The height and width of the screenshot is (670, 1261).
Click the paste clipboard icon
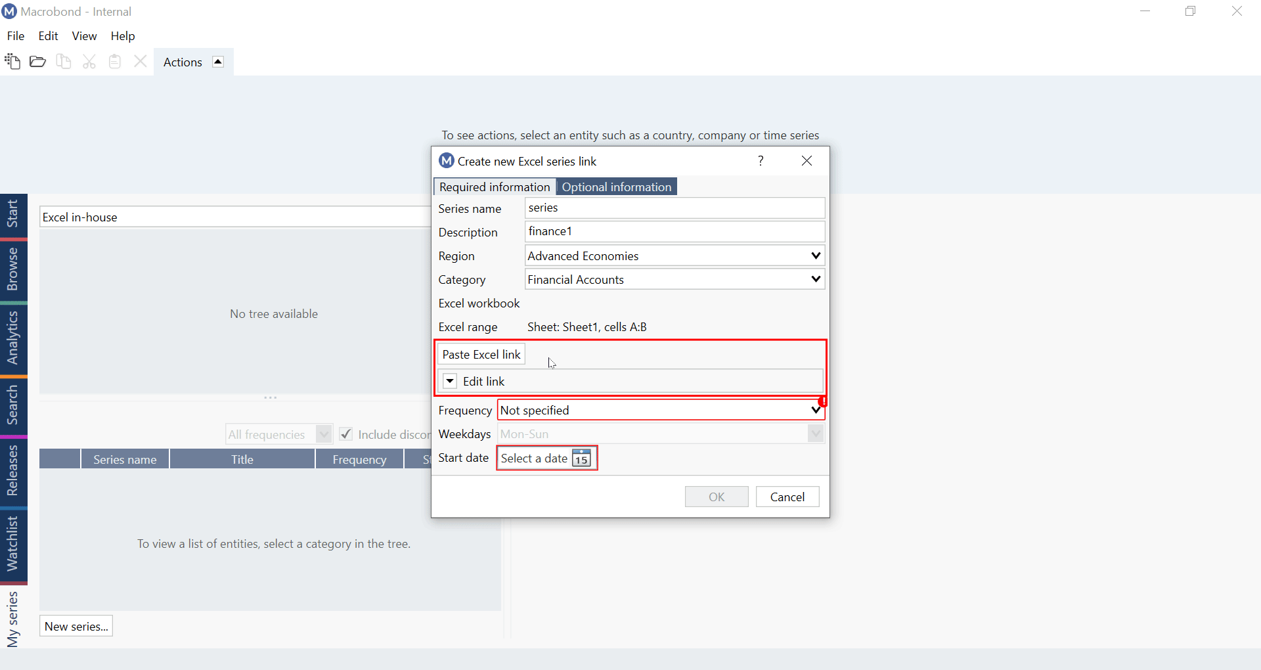(x=115, y=62)
